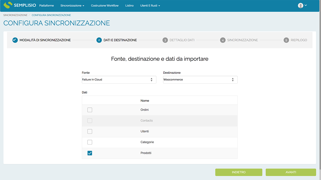
Task: Click the Configura Sincronizzazione page title
Action: (57, 23)
